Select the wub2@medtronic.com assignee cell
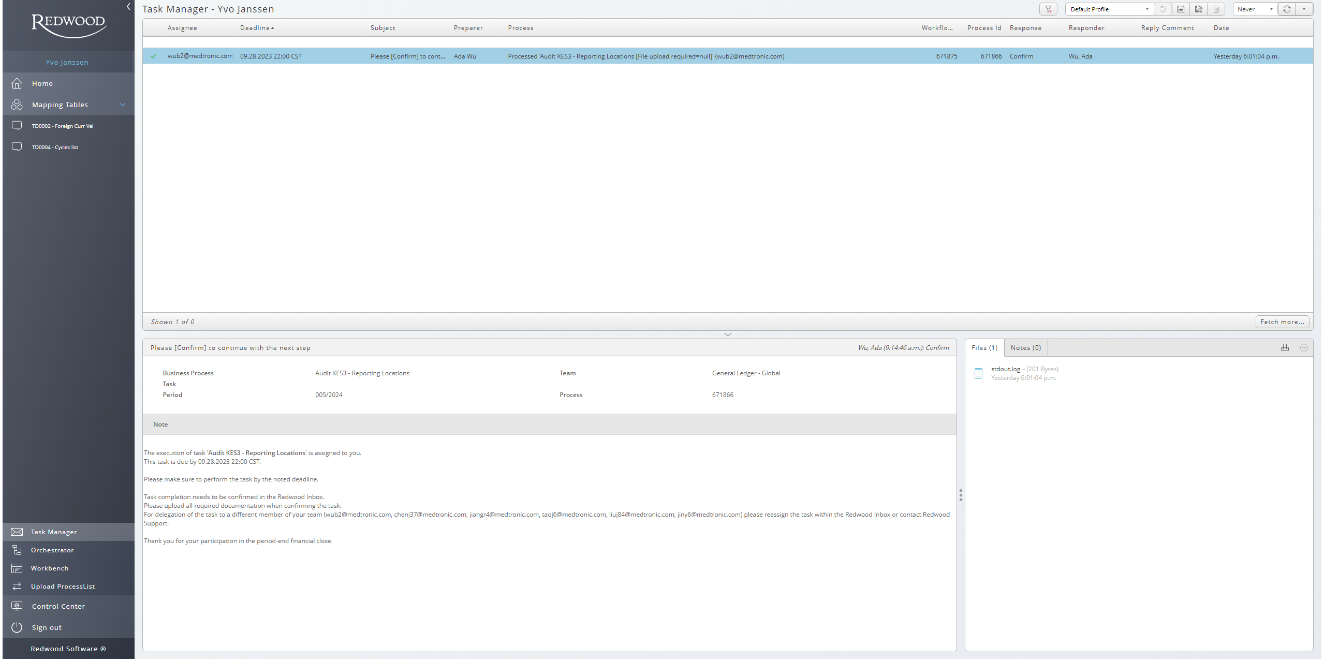This screenshot has height=659, width=1324. [200, 56]
